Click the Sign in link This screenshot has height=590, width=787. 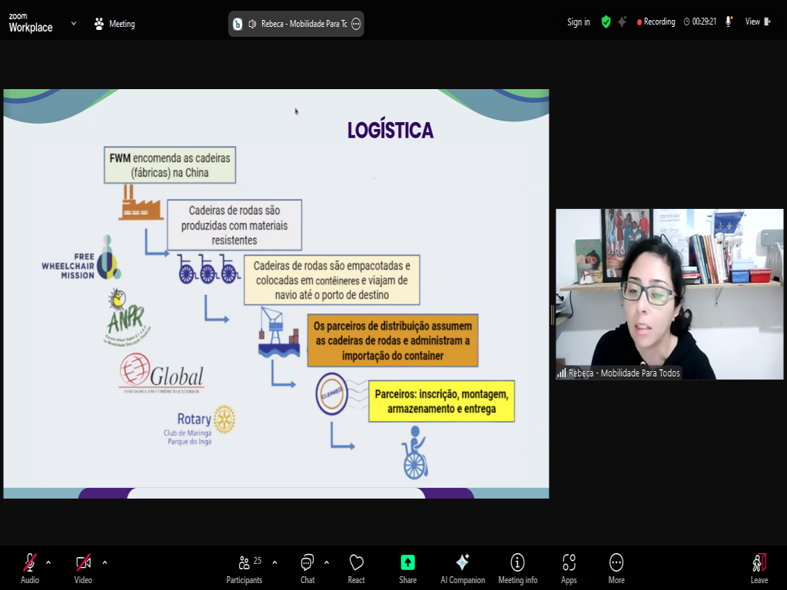578,22
